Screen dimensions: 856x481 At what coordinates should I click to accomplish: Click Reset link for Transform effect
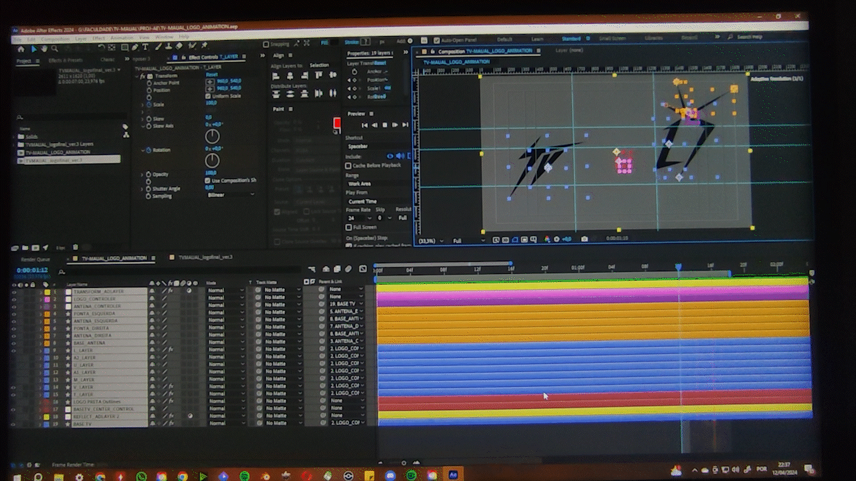pos(211,75)
